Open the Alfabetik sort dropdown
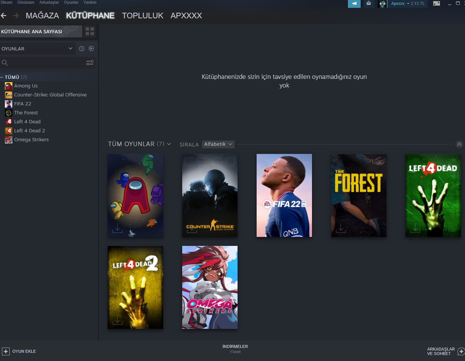Screen dimensions: 465x361 tap(218, 144)
